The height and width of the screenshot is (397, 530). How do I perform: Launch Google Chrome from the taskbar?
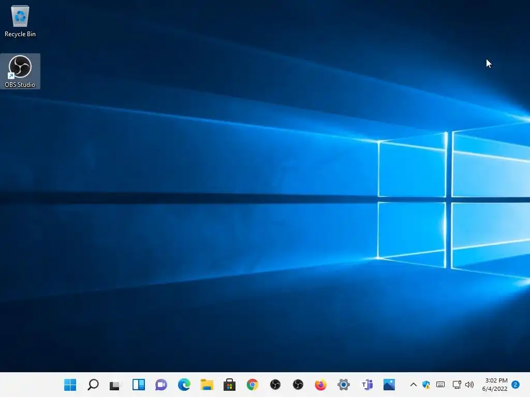[252, 385]
